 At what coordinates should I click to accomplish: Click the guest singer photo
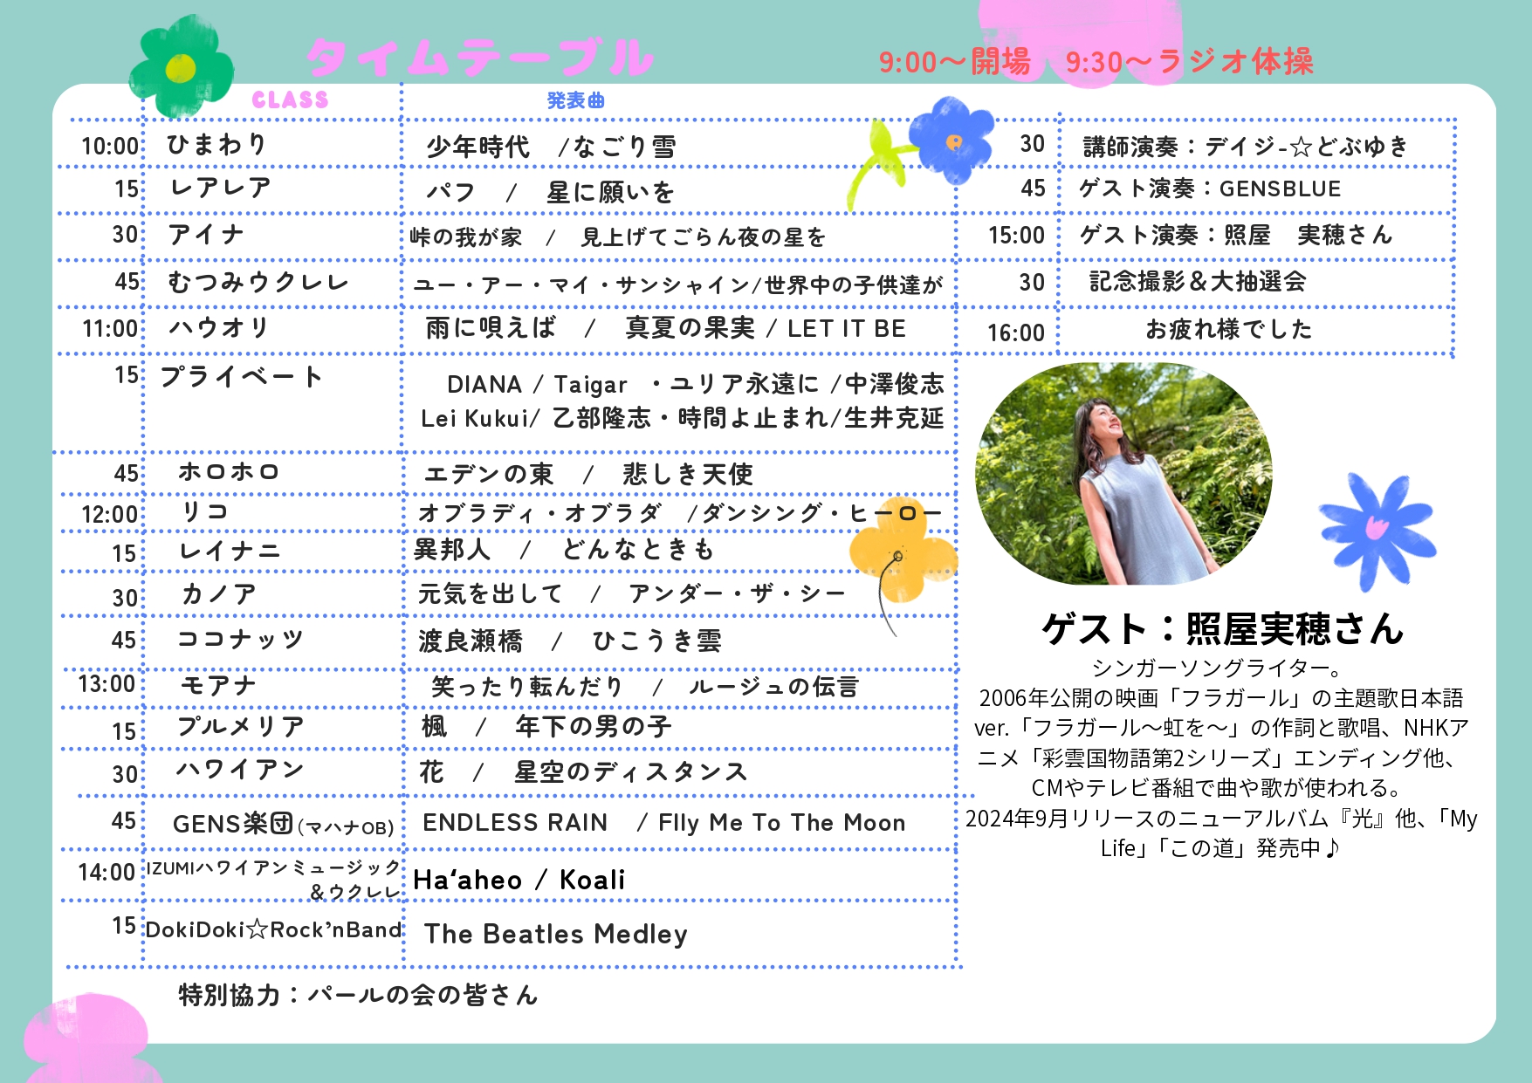coord(1123,473)
